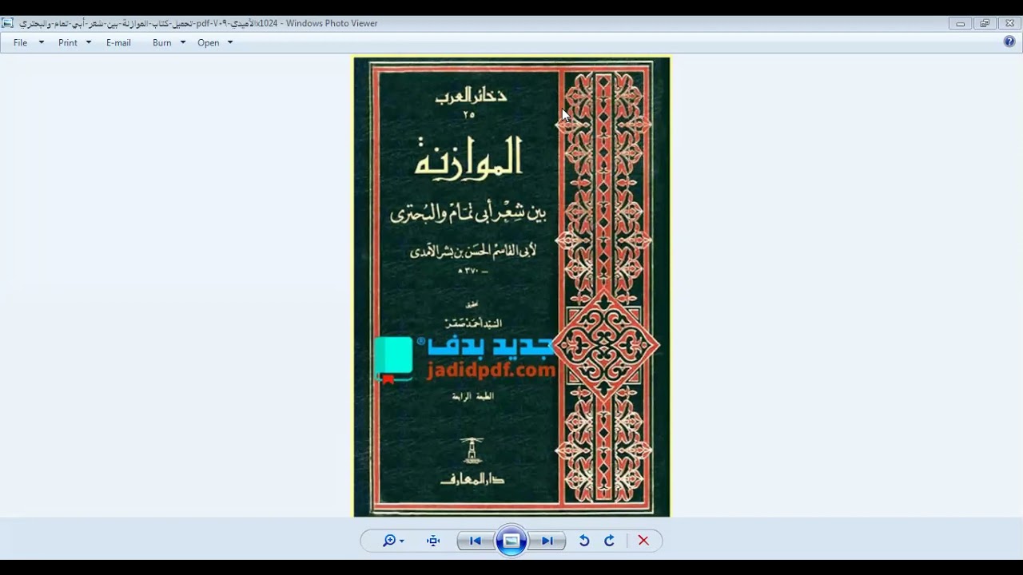Rotate image clockwise
Image resolution: width=1023 pixels, height=575 pixels.
tap(609, 541)
